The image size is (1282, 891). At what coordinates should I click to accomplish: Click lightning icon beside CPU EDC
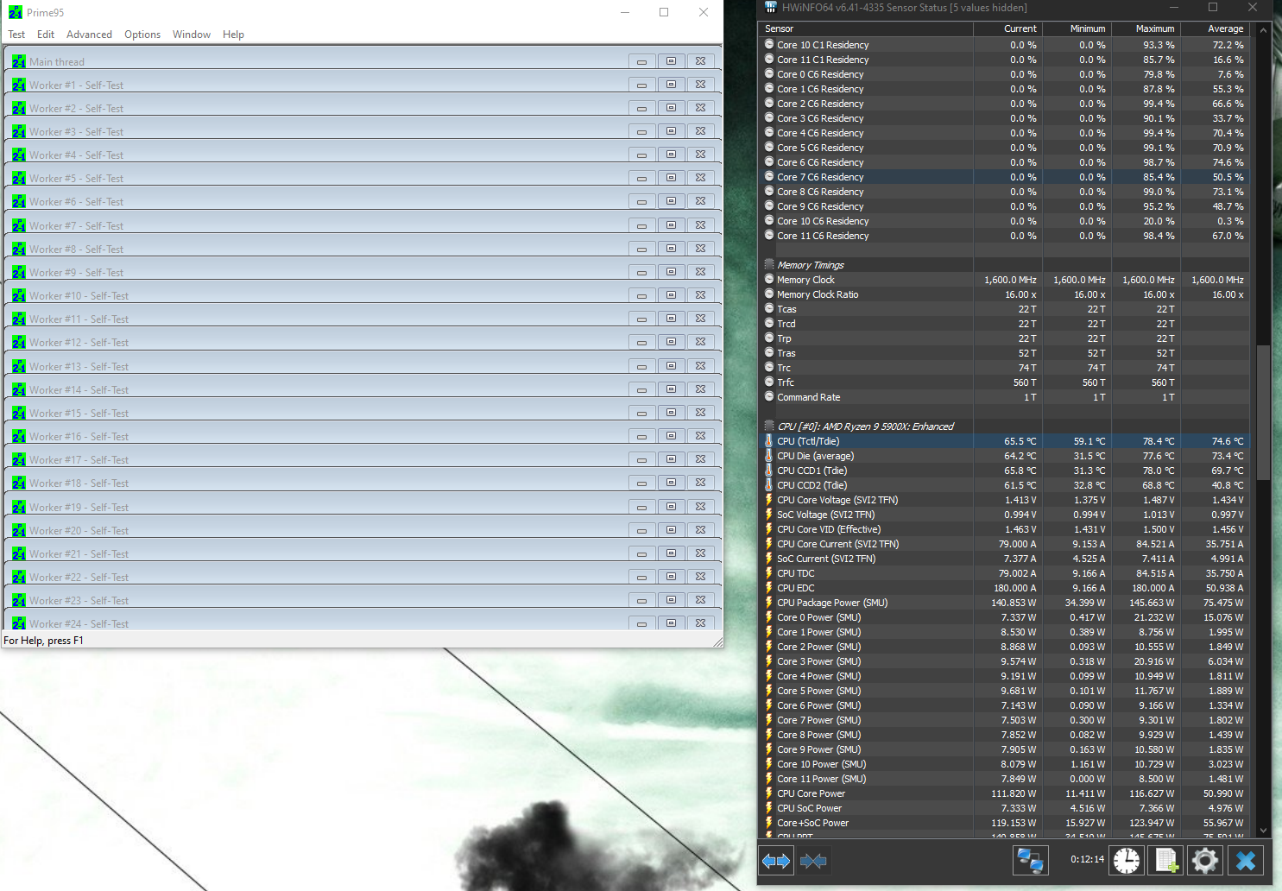coord(768,588)
